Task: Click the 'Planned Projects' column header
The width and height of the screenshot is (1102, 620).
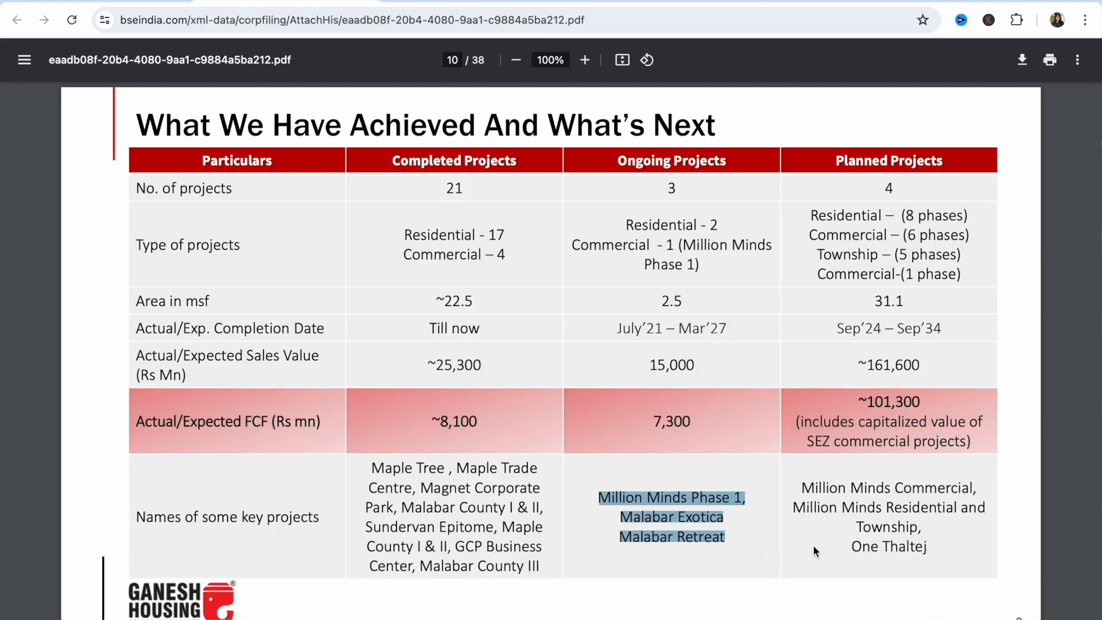Action: click(889, 161)
